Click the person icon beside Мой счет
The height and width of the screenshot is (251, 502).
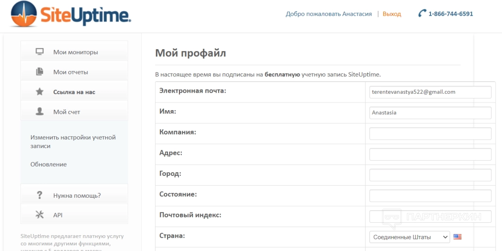pos(40,112)
